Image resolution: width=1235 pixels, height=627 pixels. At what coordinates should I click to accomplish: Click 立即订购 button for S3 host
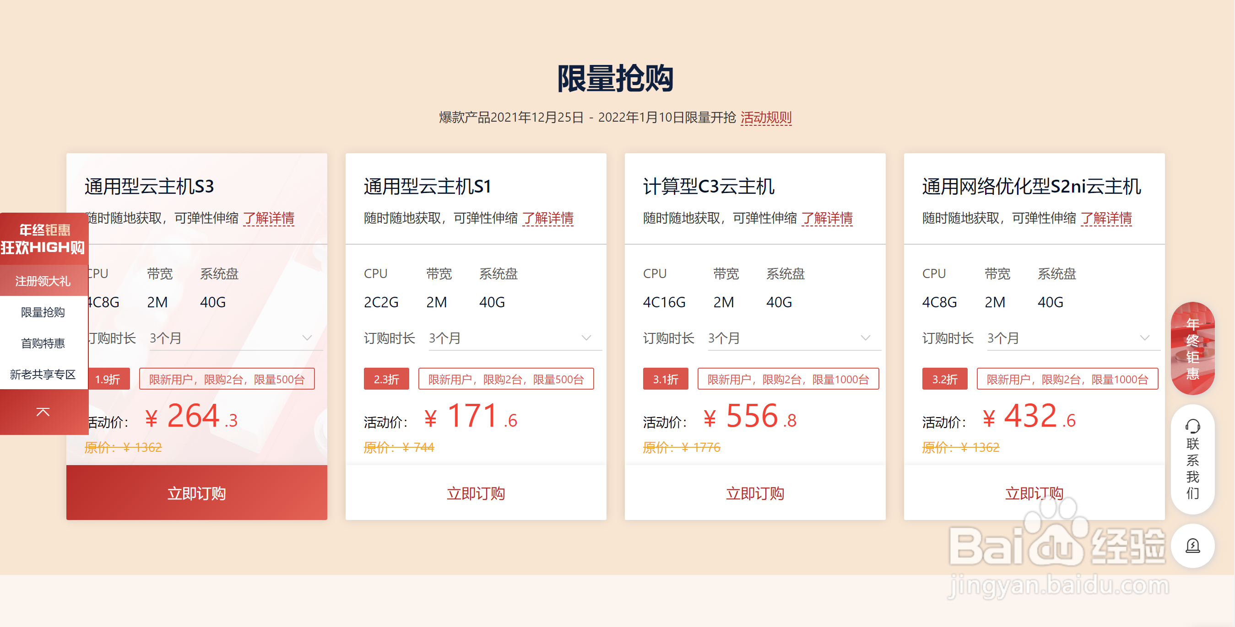point(196,493)
